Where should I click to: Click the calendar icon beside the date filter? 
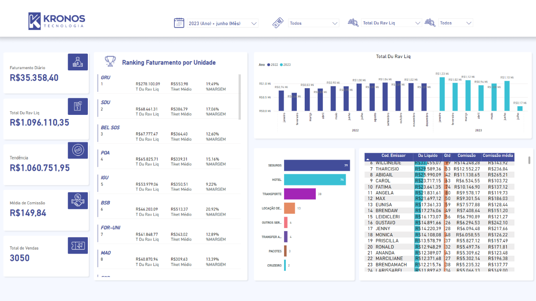point(179,23)
